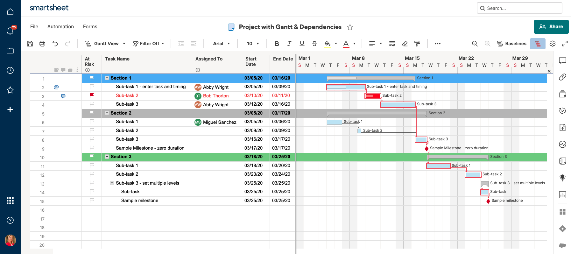This screenshot has width=571, height=254.
Task: Apply the red text color
Action: pyautogui.click(x=346, y=44)
